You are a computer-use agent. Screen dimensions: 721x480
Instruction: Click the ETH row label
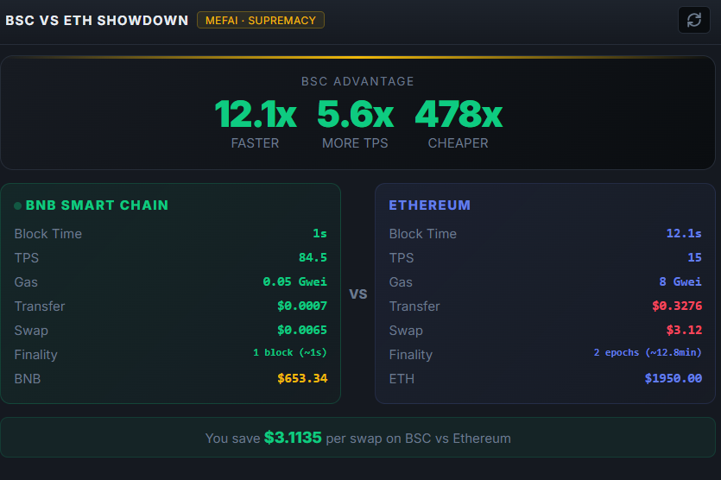(402, 379)
